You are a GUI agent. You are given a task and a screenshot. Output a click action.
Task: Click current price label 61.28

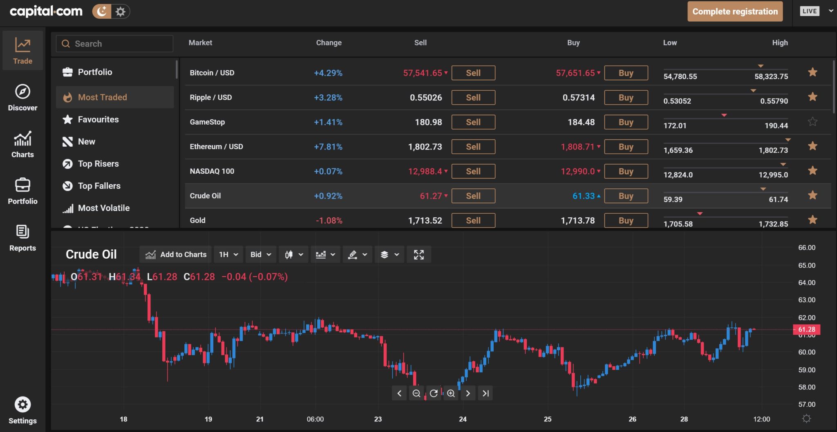point(806,329)
